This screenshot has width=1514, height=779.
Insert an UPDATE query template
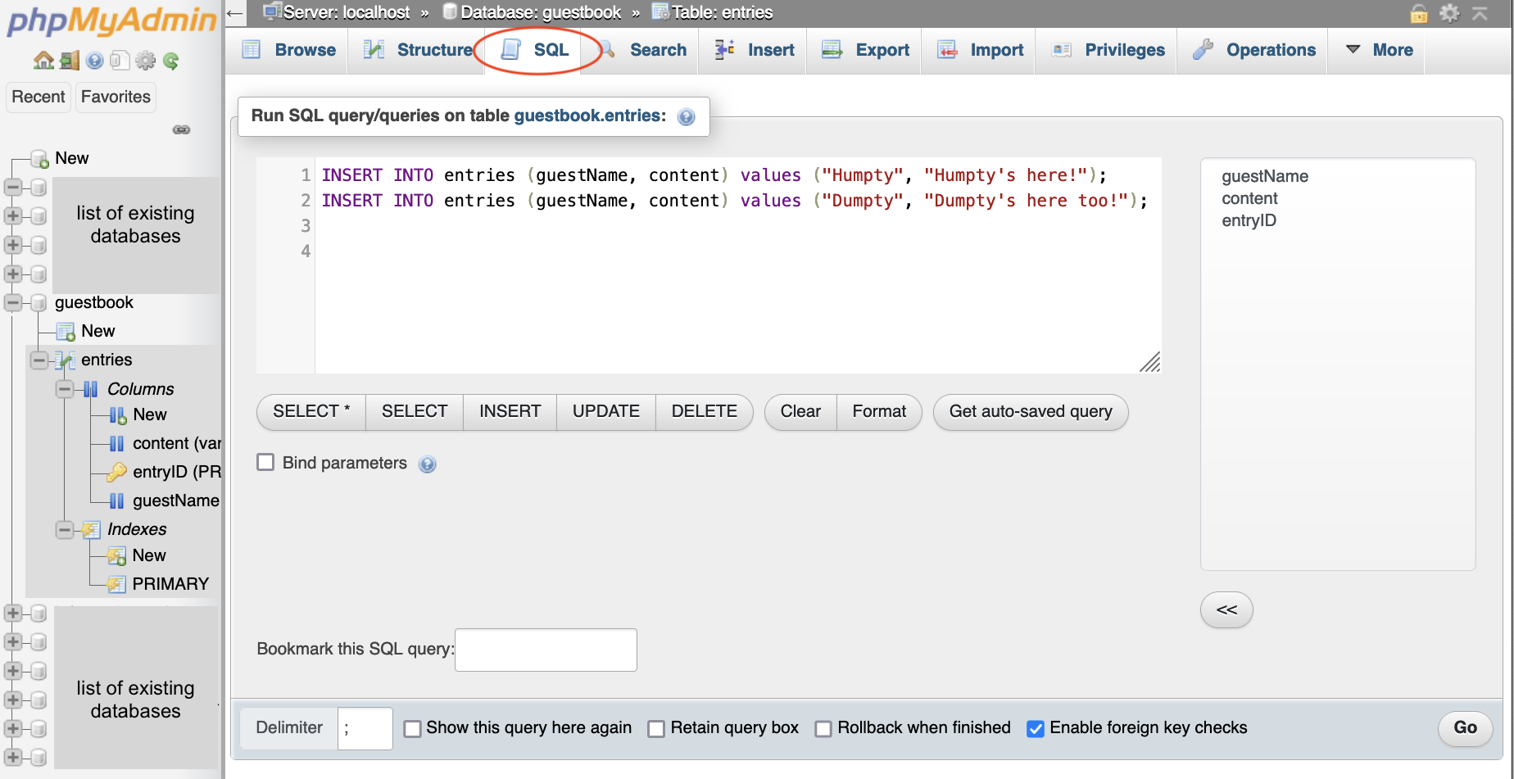coord(606,412)
